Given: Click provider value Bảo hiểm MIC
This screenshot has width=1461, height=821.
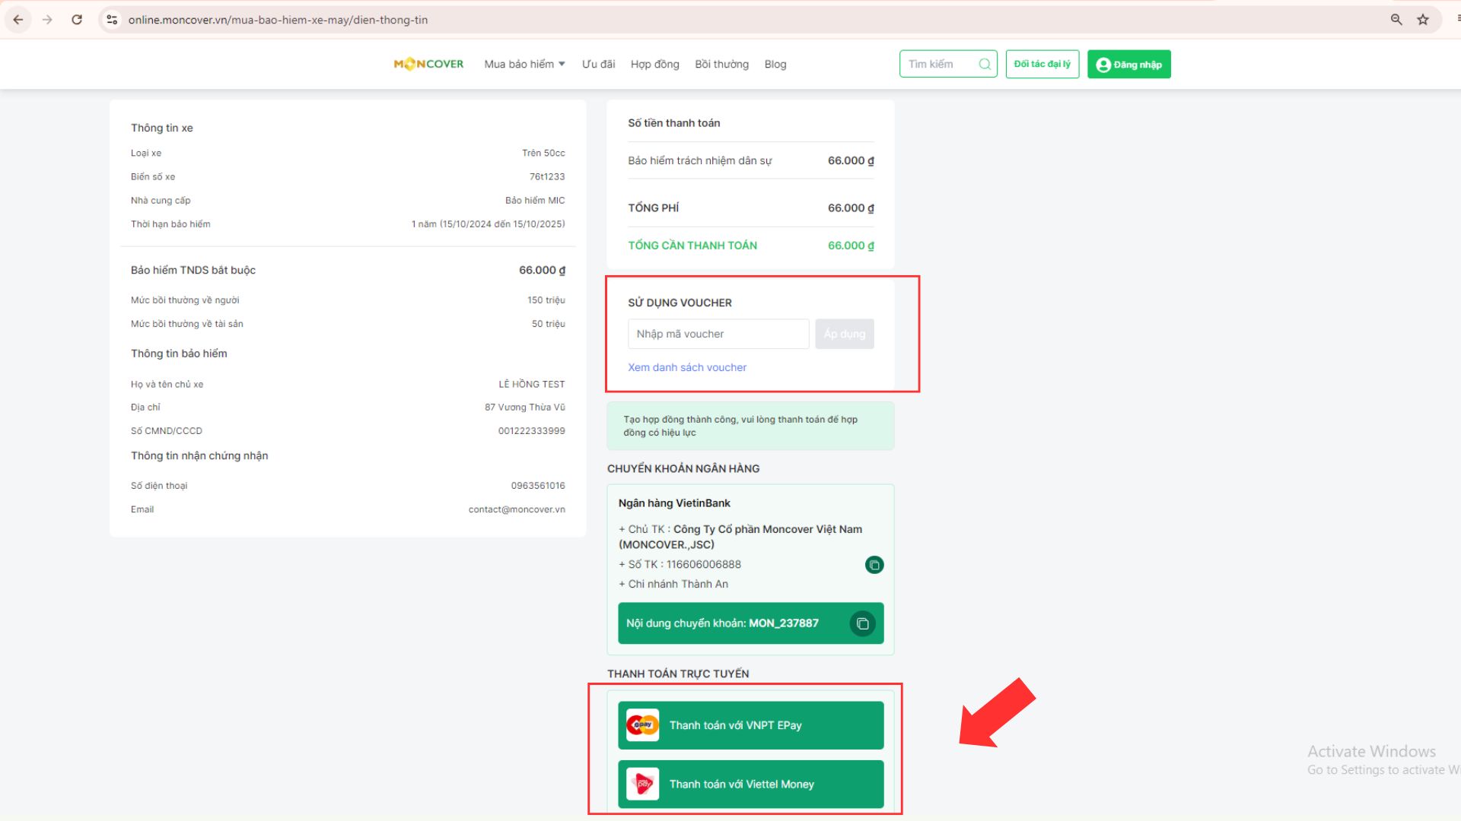Looking at the screenshot, I should 535,201.
